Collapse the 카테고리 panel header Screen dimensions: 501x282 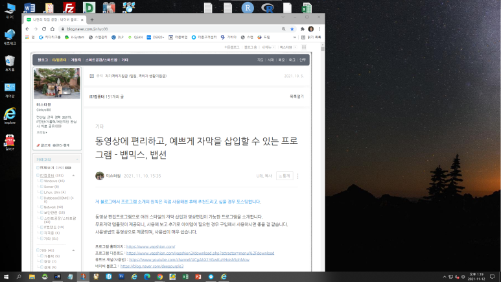click(x=77, y=159)
